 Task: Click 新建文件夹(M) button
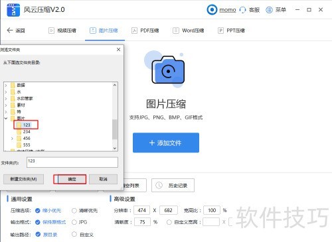point(23,179)
